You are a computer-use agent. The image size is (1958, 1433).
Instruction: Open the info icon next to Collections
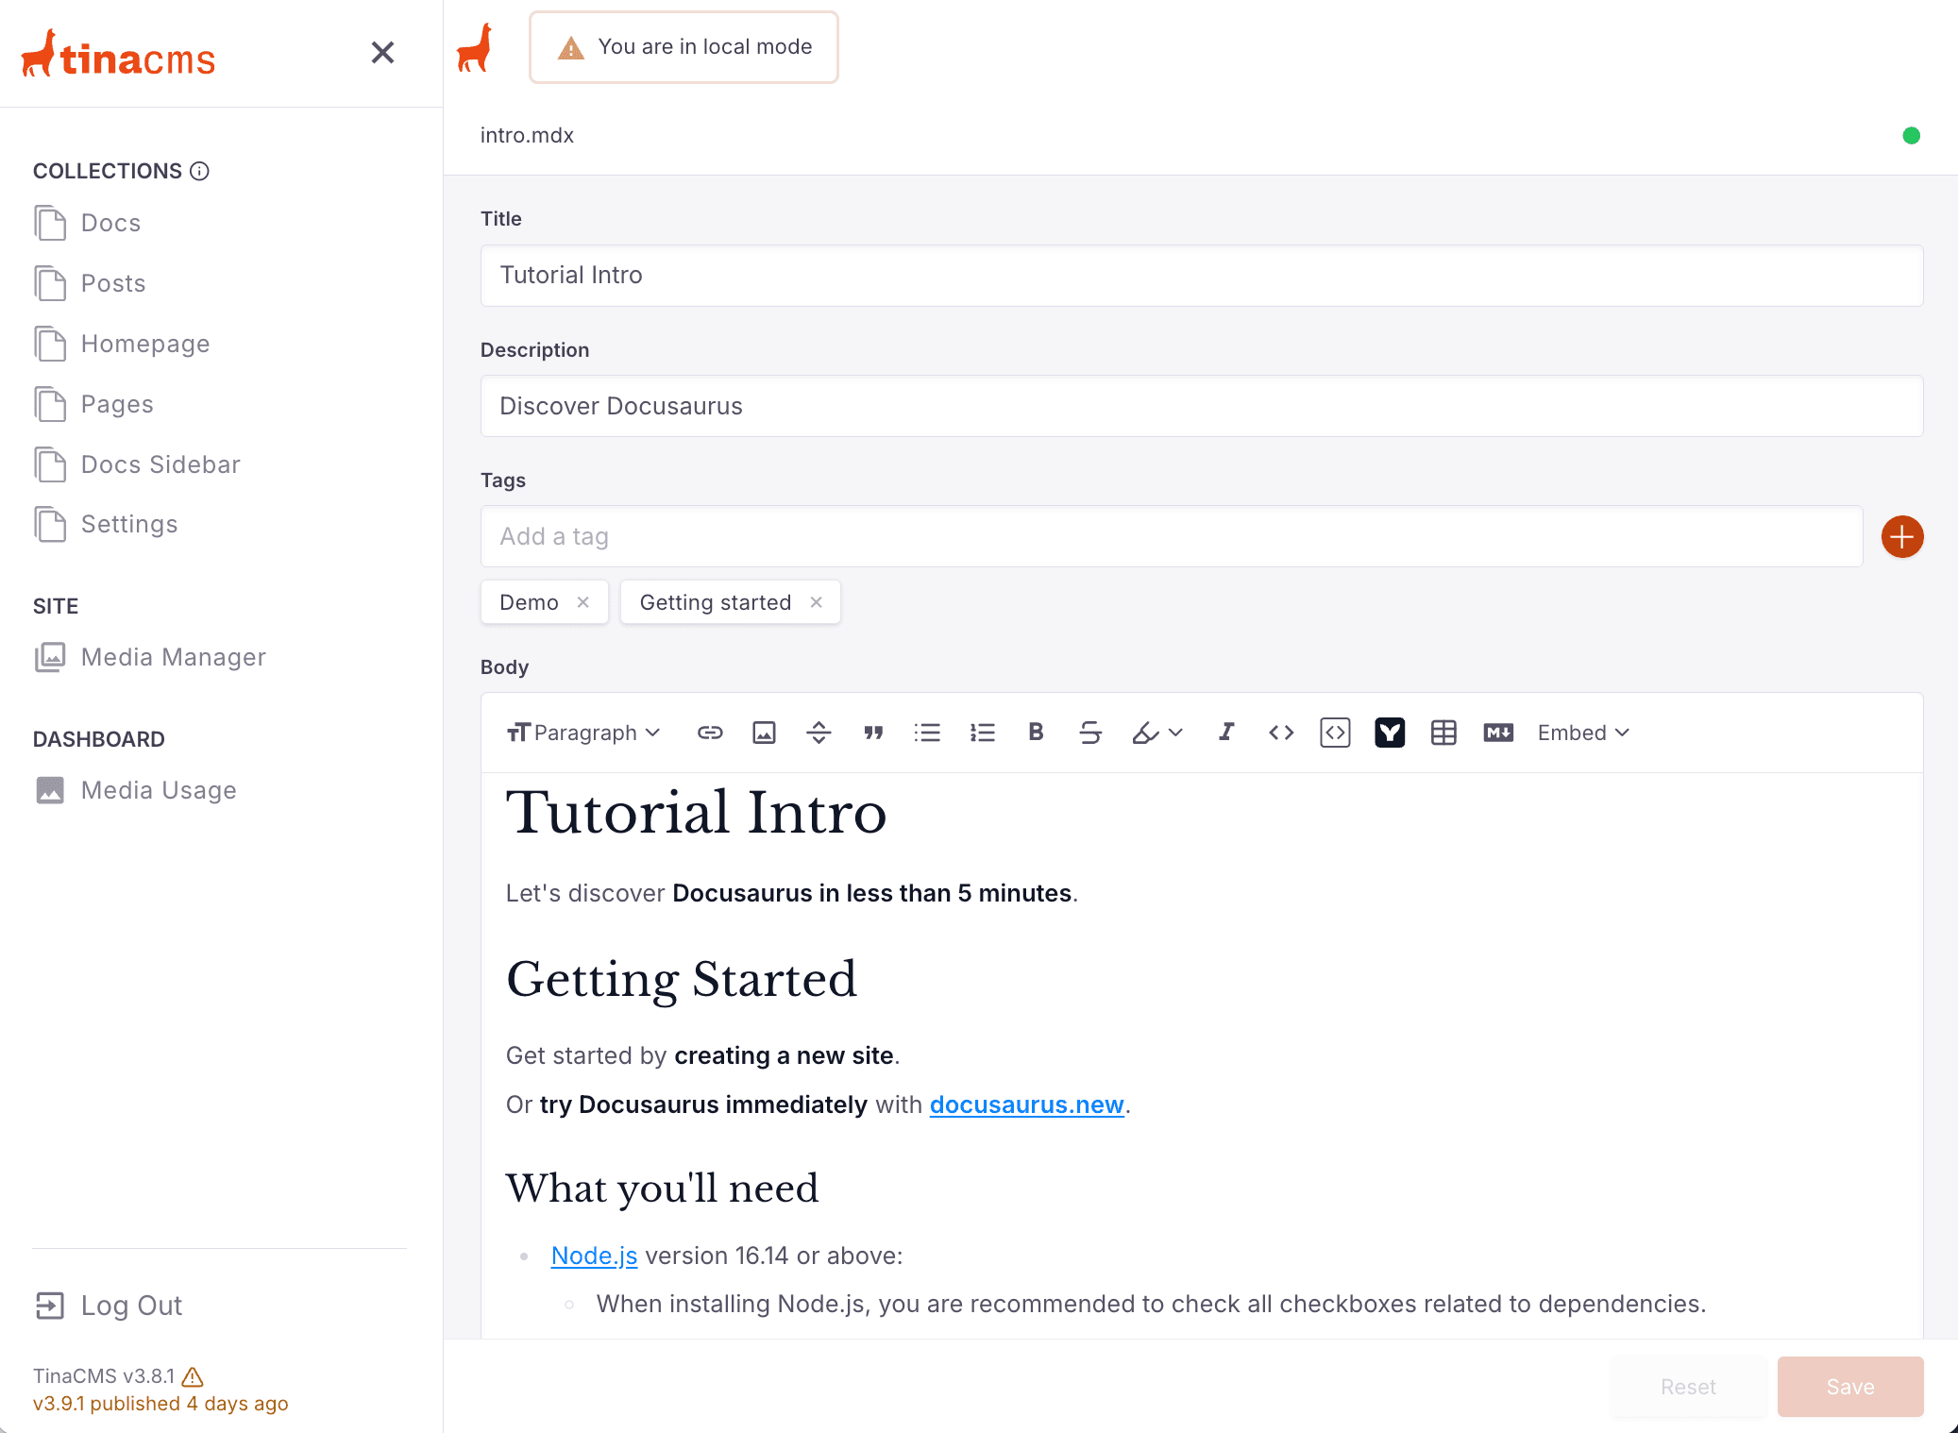tap(199, 171)
